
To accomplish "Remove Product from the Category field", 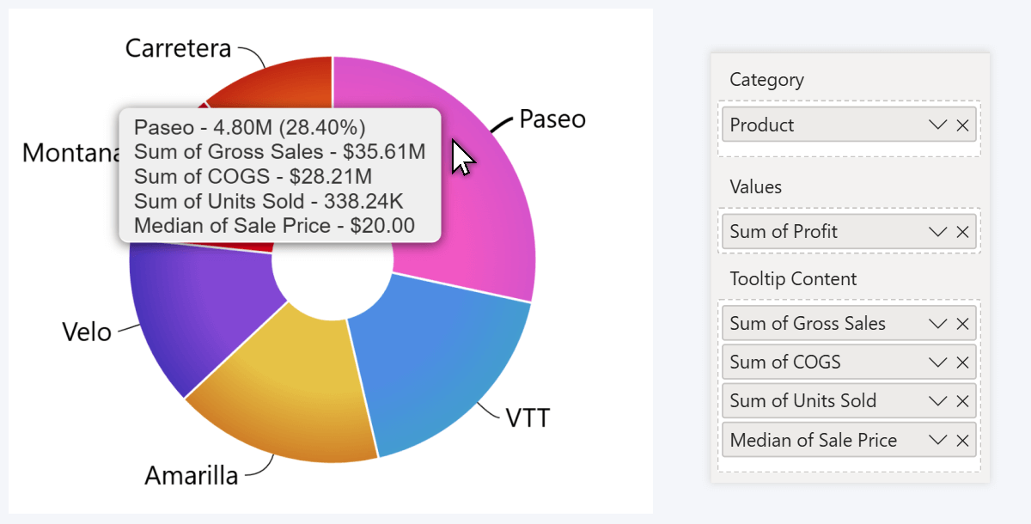I will 962,125.
